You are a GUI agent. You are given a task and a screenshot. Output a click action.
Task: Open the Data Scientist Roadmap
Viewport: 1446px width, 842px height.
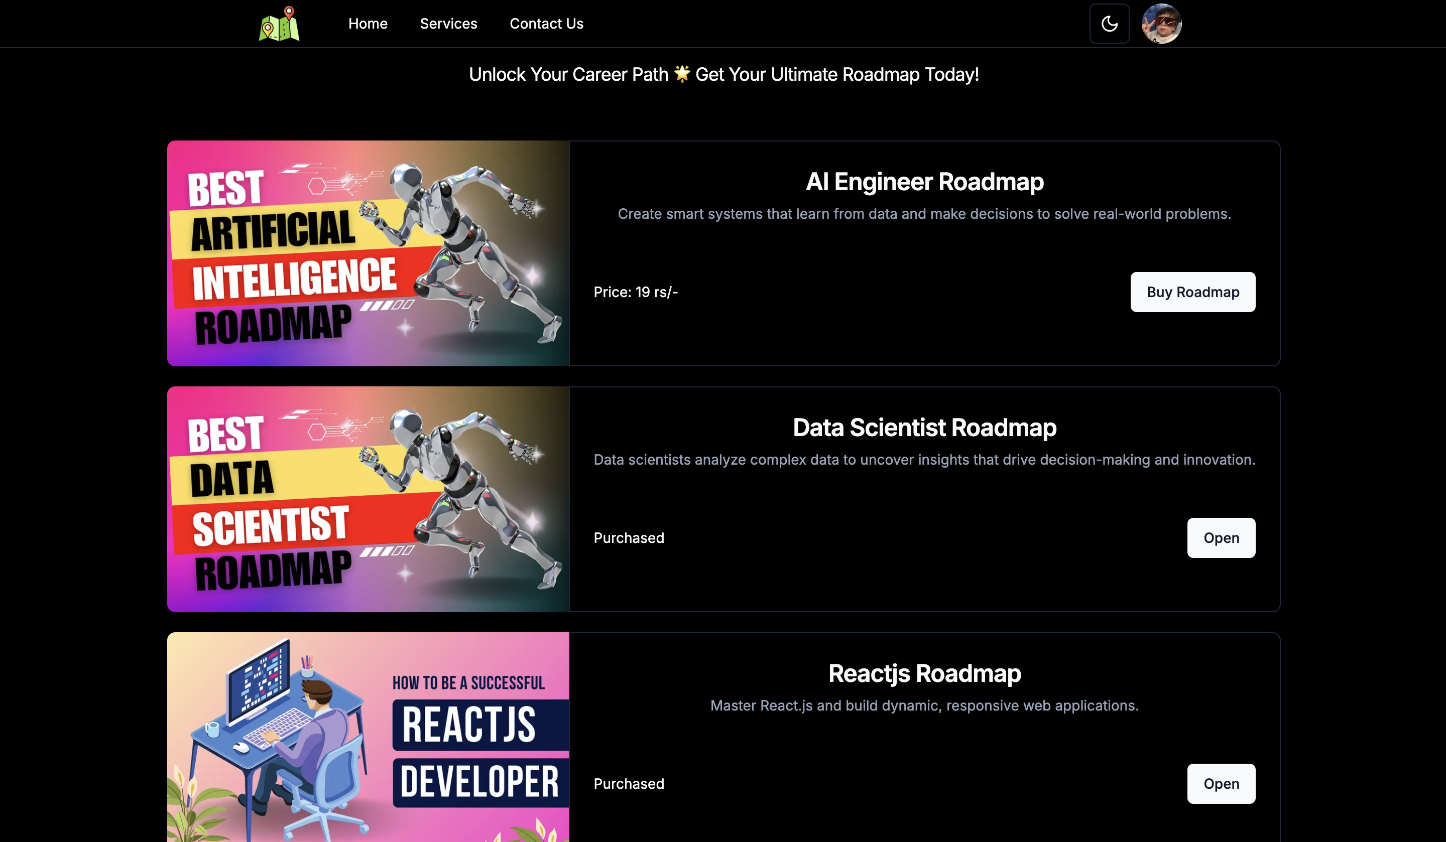click(1221, 538)
